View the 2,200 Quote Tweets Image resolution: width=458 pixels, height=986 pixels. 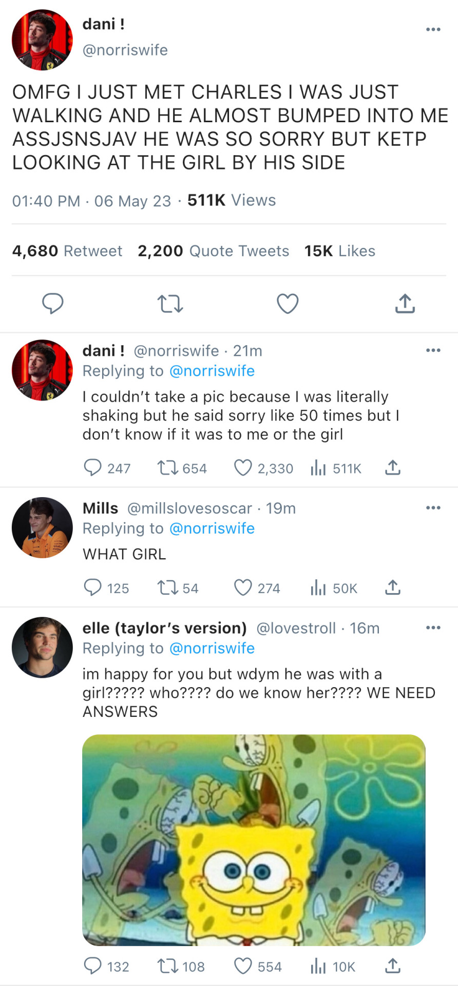click(x=213, y=251)
